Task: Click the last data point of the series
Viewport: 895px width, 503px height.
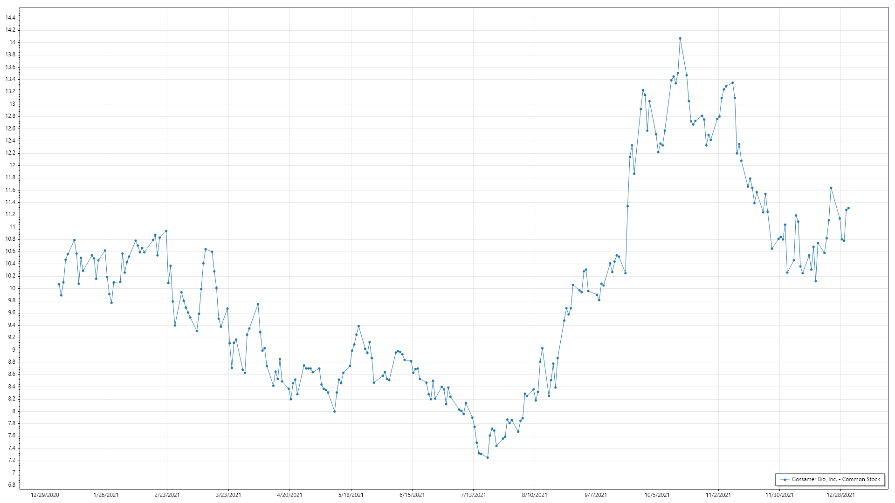Action: coord(848,208)
